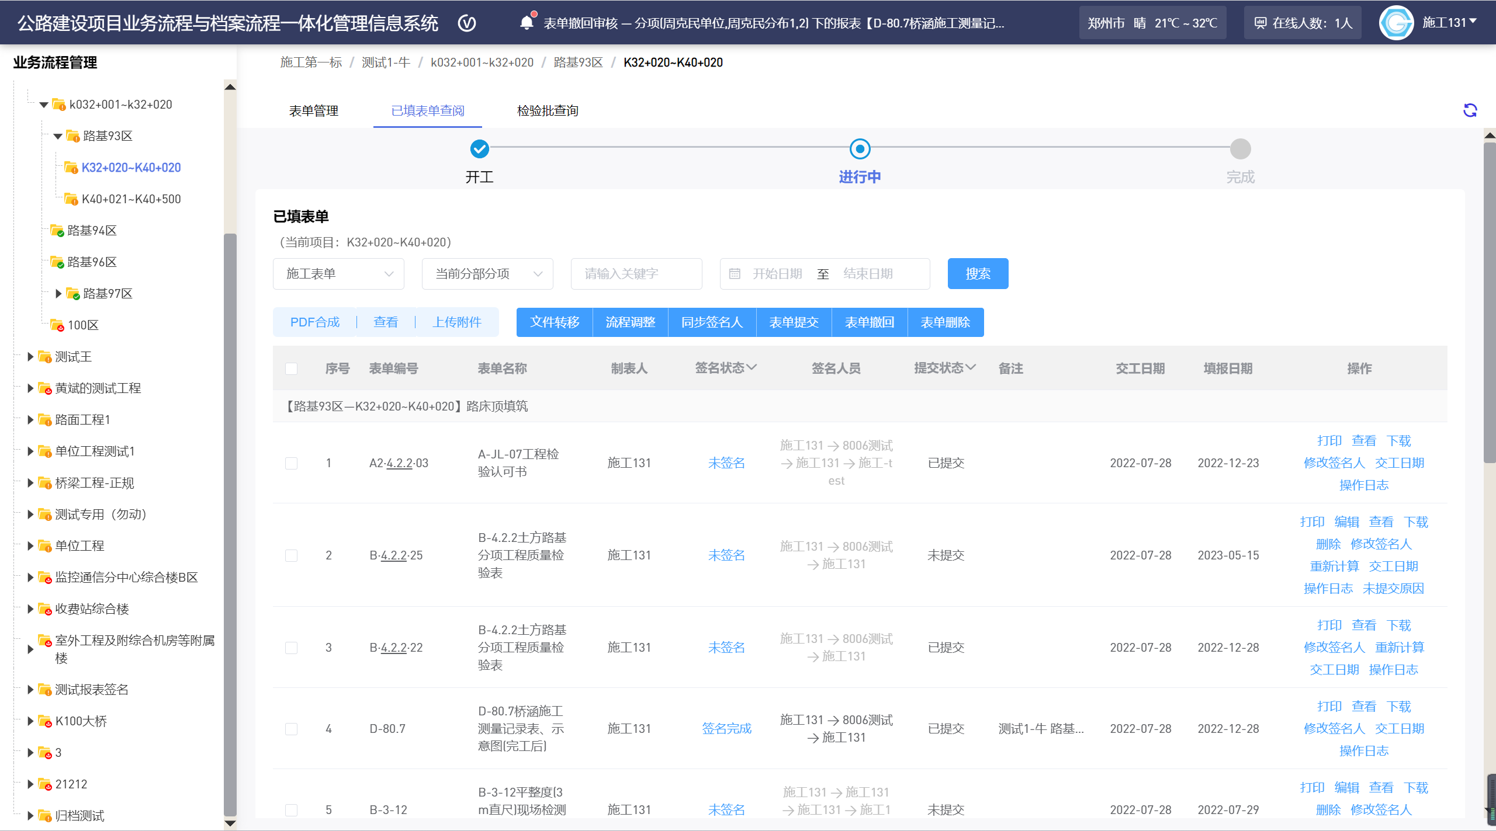
Task: Click the 完成 step circle
Action: coord(1241,149)
